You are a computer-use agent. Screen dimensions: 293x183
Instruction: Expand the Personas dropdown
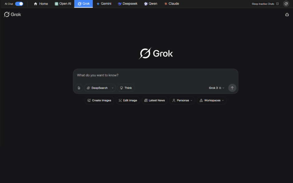pos(182,100)
